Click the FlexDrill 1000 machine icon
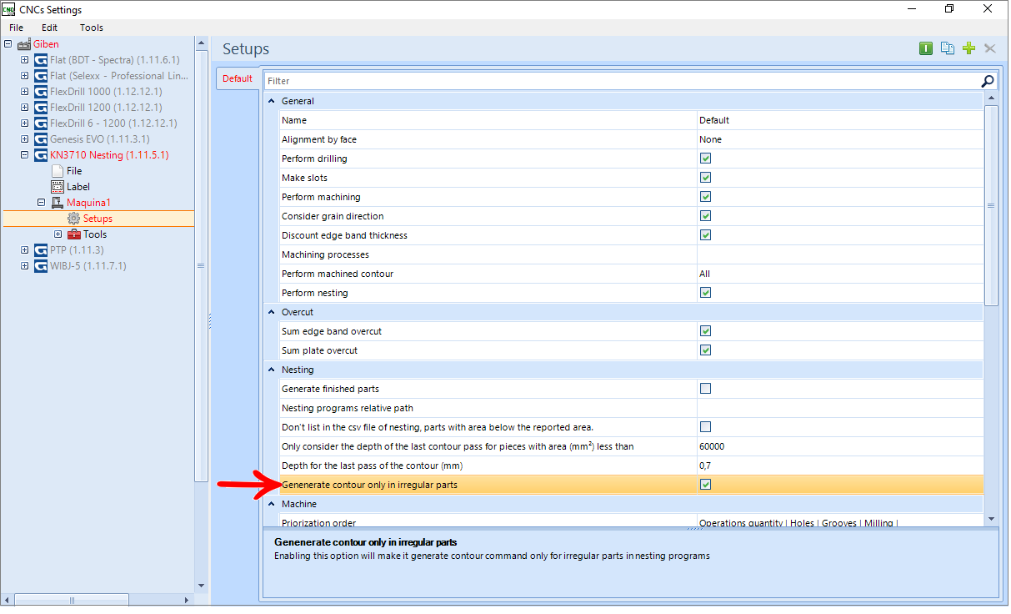 (x=41, y=92)
